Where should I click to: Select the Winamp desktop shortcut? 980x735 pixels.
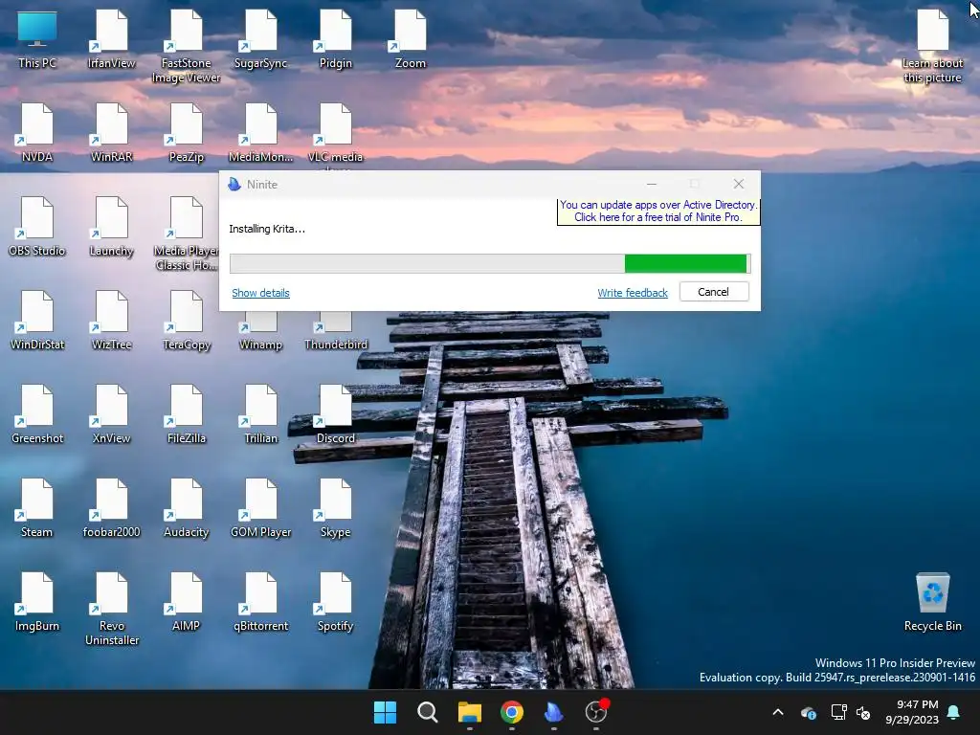pos(260,332)
